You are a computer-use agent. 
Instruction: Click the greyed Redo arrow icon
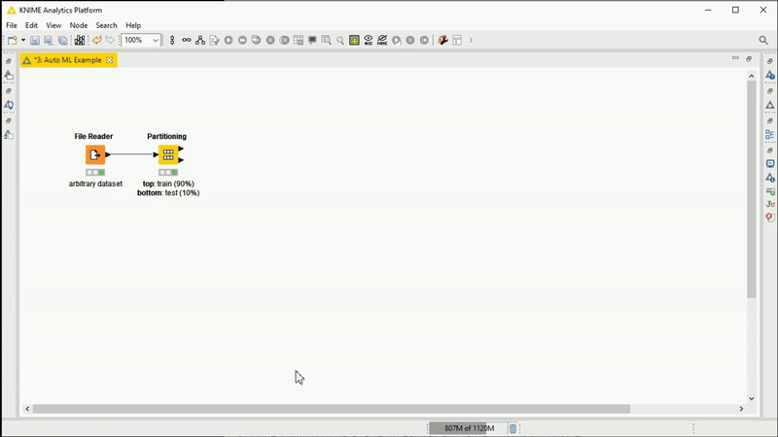pyautogui.click(x=110, y=40)
